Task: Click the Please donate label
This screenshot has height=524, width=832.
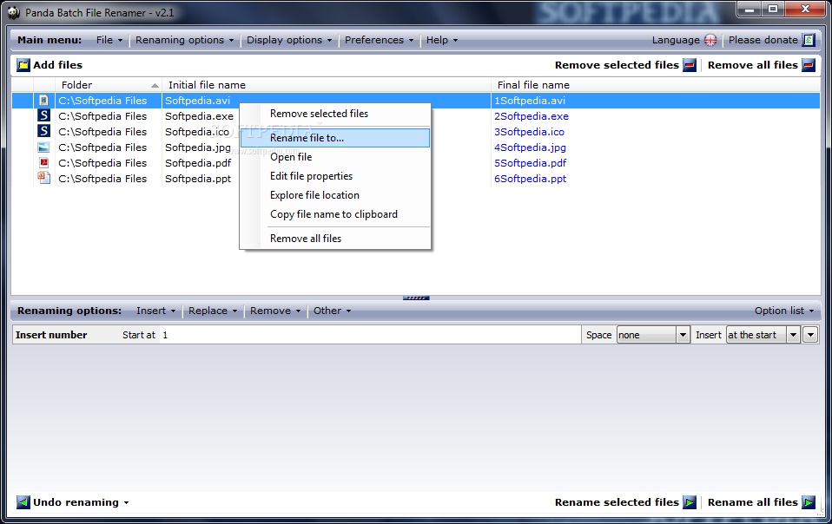Action: [763, 40]
